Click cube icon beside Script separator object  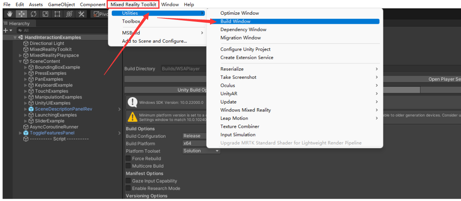click(26, 139)
